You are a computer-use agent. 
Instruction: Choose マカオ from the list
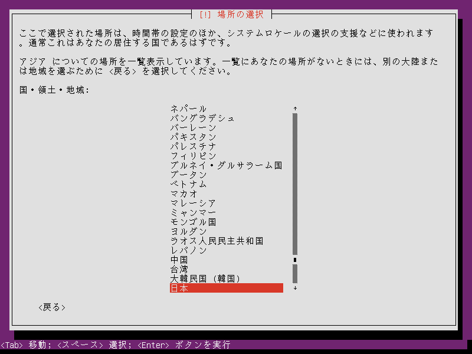(x=227, y=194)
